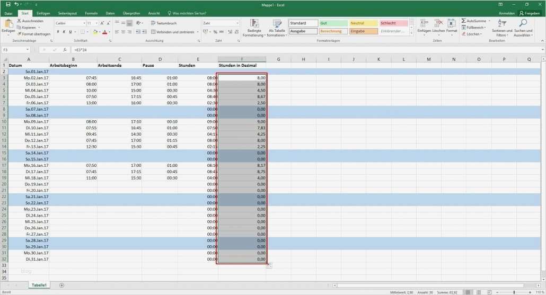Toggle Bold formatting
Image resolution: width=546 pixels, height=295 pixels.
click(x=58, y=32)
